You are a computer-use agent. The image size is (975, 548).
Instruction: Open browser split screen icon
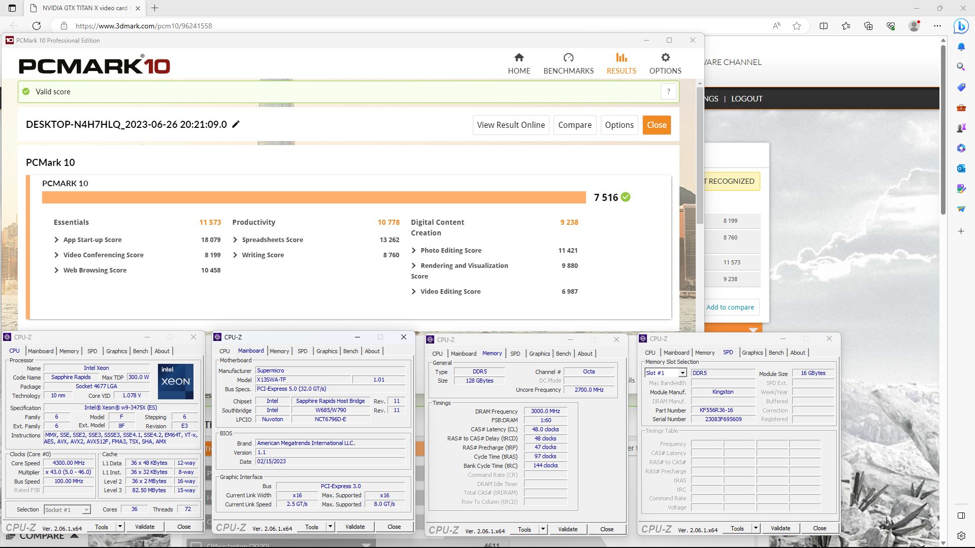click(x=824, y=26)
